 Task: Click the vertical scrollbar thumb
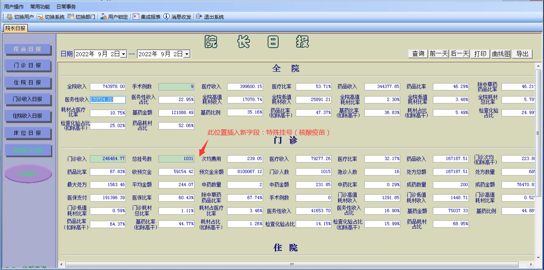(538, 133)
